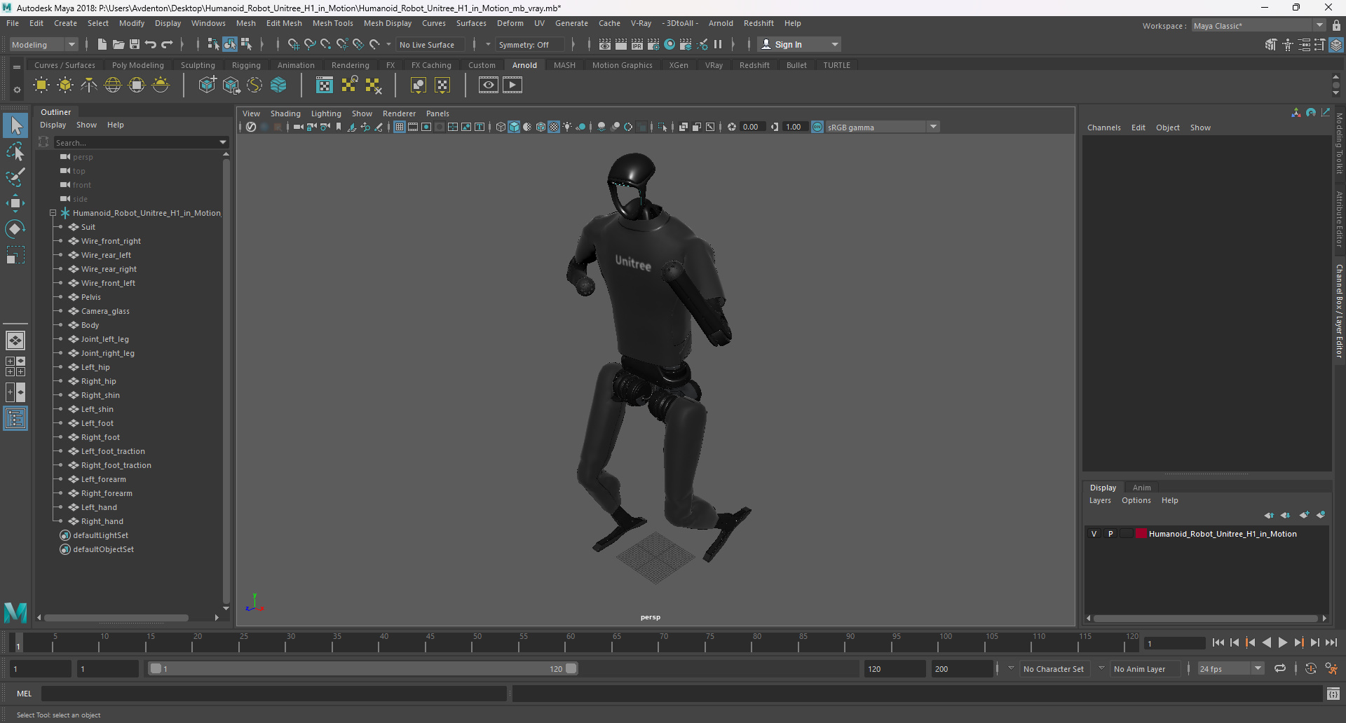
Task: Toggle wireframe shading in the viewport
Action: pos(501,127)
